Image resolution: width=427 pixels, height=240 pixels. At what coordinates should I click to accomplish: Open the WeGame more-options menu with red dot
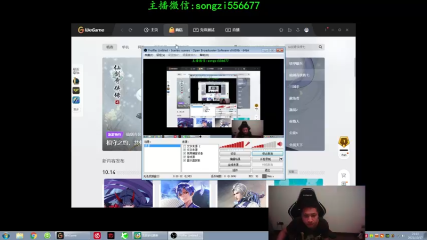(326, 29)
